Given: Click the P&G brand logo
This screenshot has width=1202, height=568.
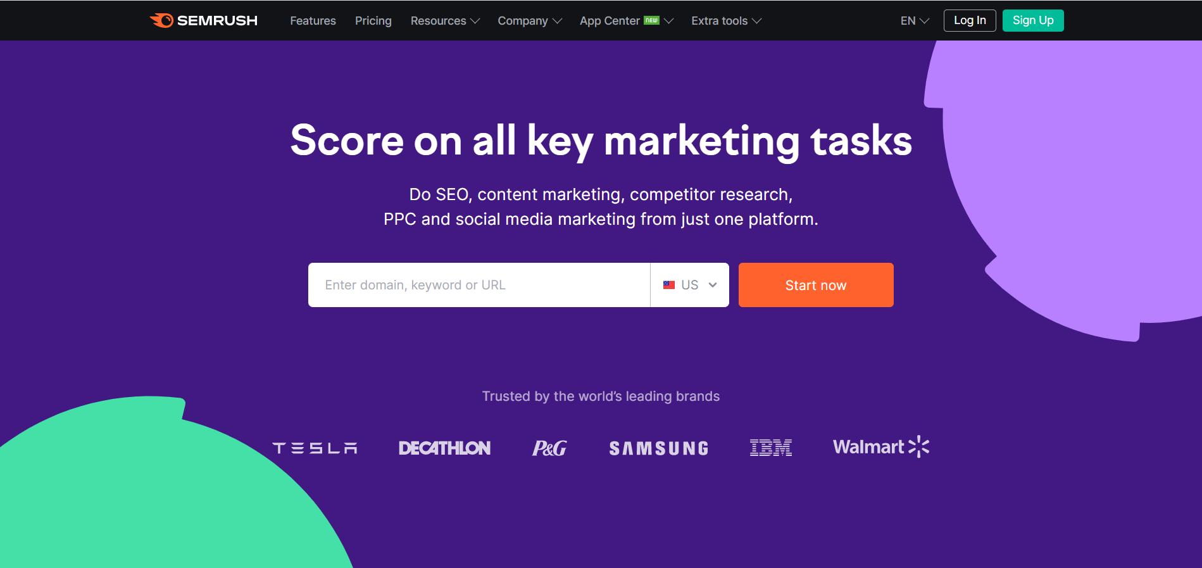Looking at the screenshot, I should pyautogui.click(x=549, y=448).
